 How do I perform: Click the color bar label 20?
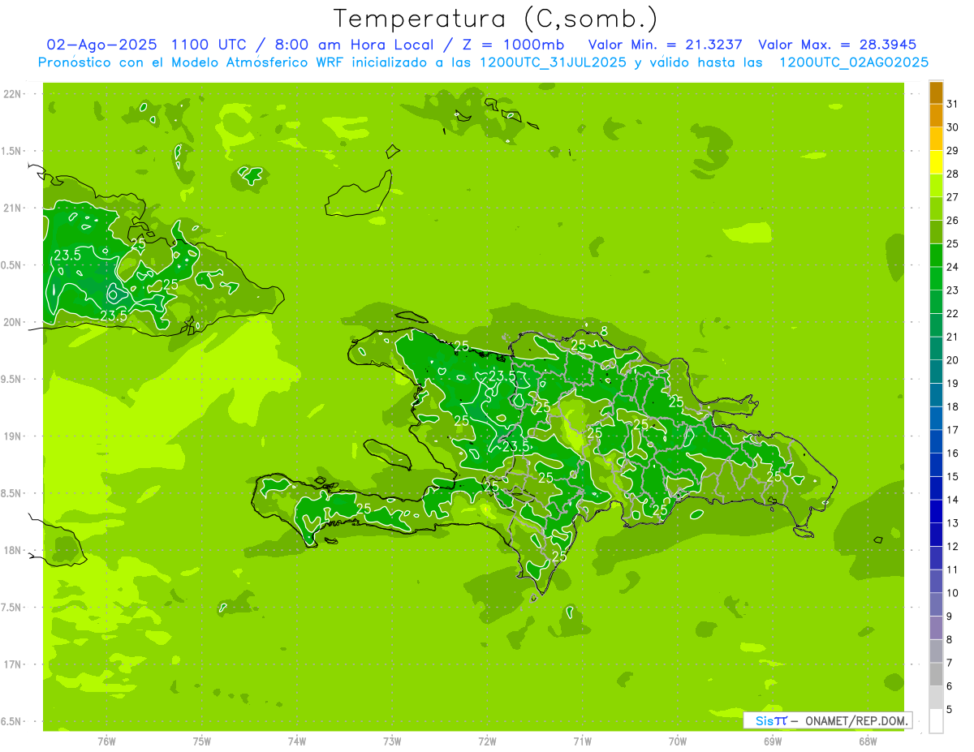(953, 360)
